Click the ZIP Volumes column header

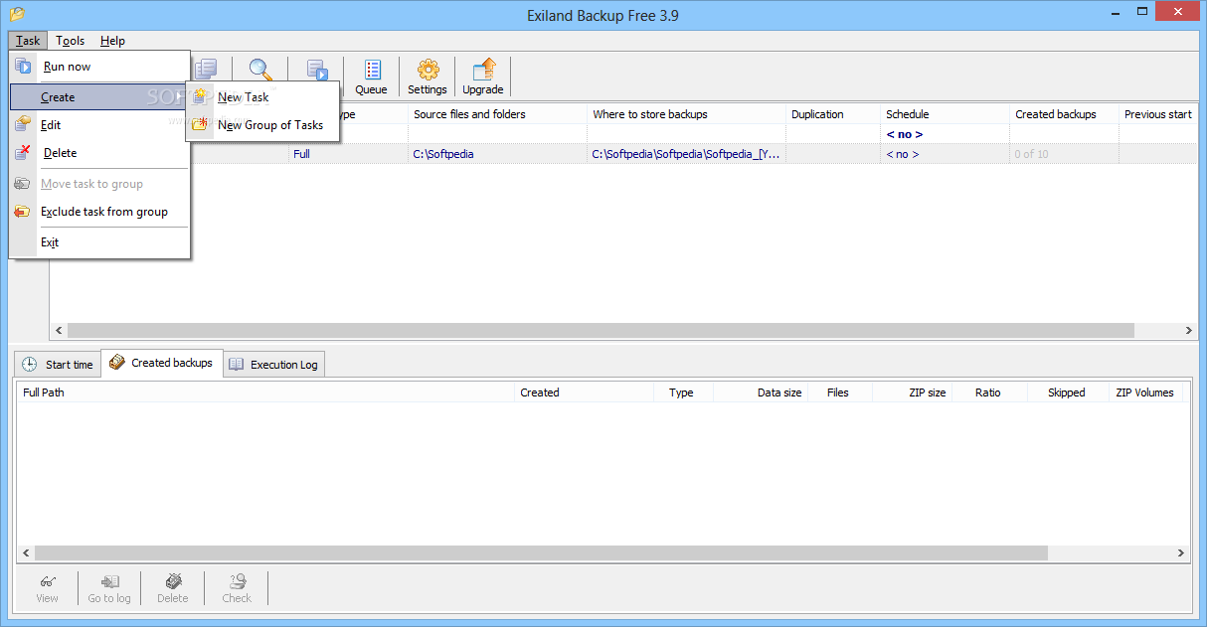click(1144, 392)
